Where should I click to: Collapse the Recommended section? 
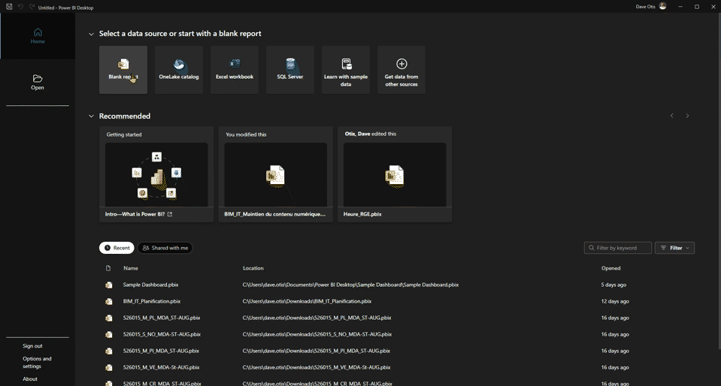pyautogui.click(x=91, y=116)
